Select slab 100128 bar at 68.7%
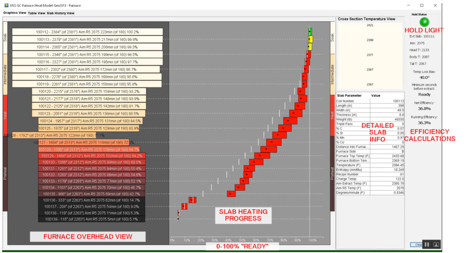The image size is (473, 253). tap(89, 150)
